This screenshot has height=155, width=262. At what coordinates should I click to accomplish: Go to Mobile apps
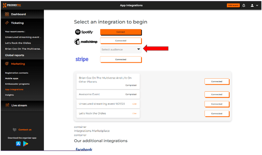click(x=11, y=78)
